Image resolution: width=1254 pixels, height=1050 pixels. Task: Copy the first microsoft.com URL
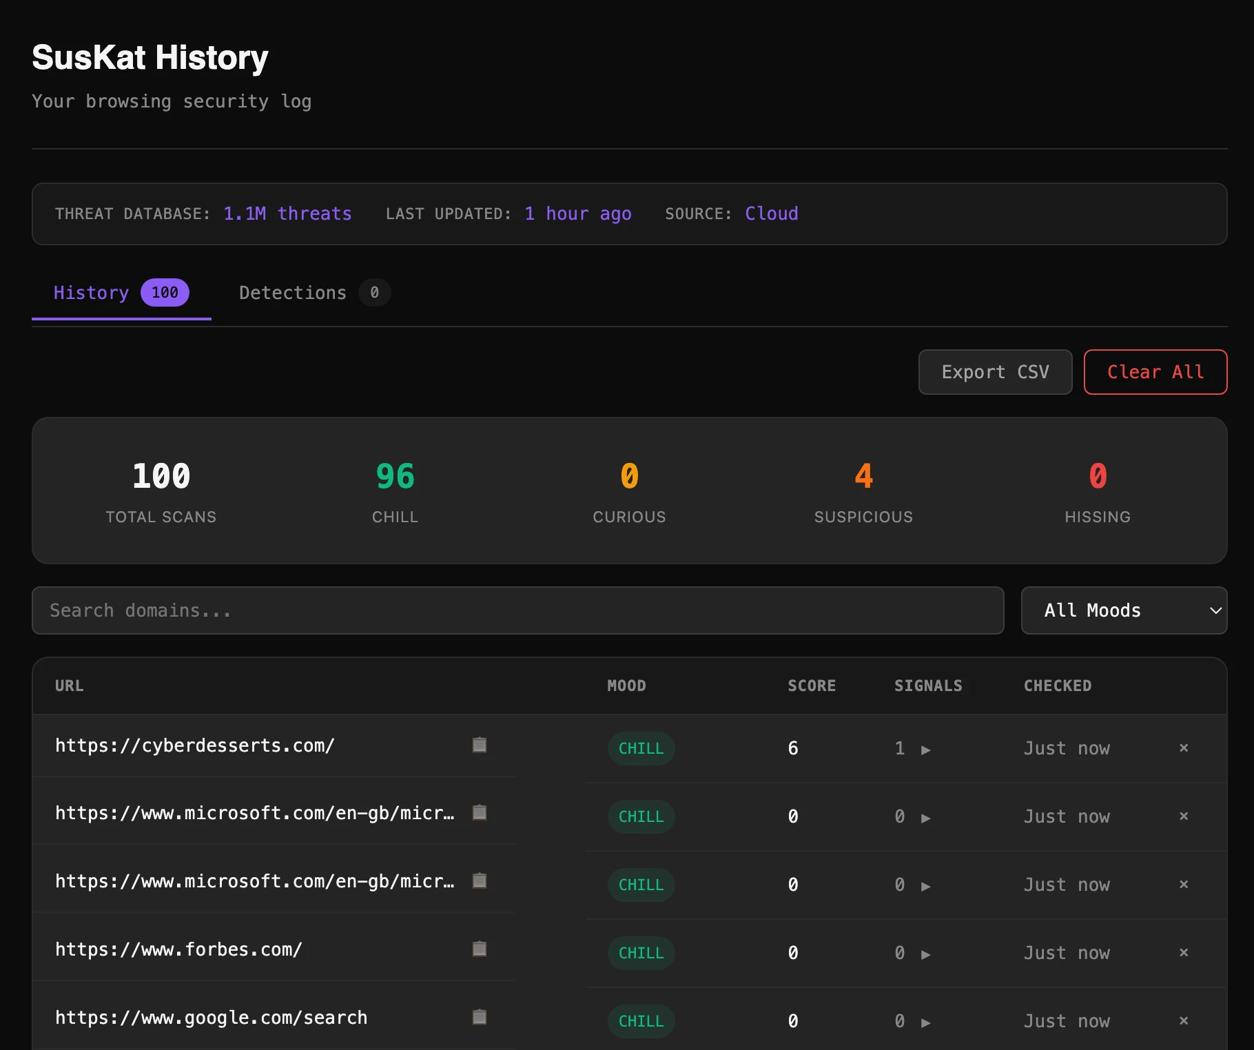click(480, 813)
